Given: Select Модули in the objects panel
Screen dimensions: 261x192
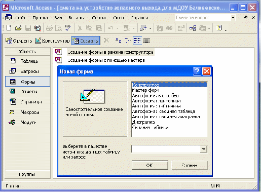Looking at the screenshot, I should 27,123.
